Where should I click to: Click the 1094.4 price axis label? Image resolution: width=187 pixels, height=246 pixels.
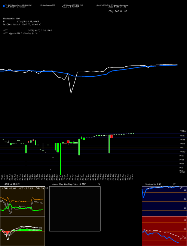tap(183, 136)
